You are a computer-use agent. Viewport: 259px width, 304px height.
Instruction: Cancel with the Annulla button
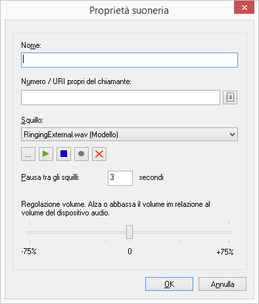(222, 284)
